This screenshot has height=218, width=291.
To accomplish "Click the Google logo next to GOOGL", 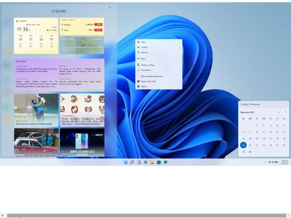I will pyautogui.click(x=62, y=24).
